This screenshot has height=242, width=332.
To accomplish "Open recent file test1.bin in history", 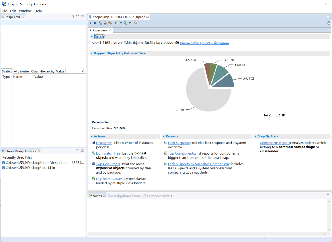I will point(29,168).
